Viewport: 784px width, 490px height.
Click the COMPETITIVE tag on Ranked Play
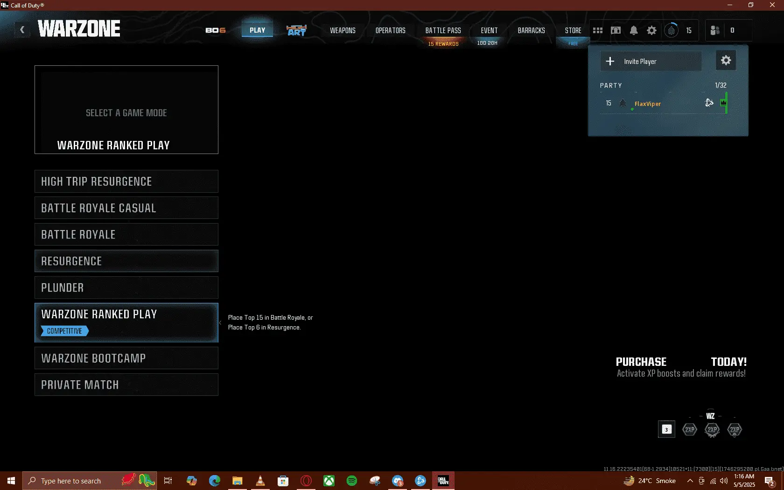(65, 331)
